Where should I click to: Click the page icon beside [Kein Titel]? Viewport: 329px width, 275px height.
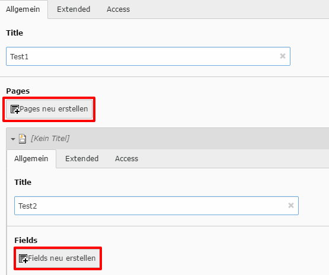23,139
